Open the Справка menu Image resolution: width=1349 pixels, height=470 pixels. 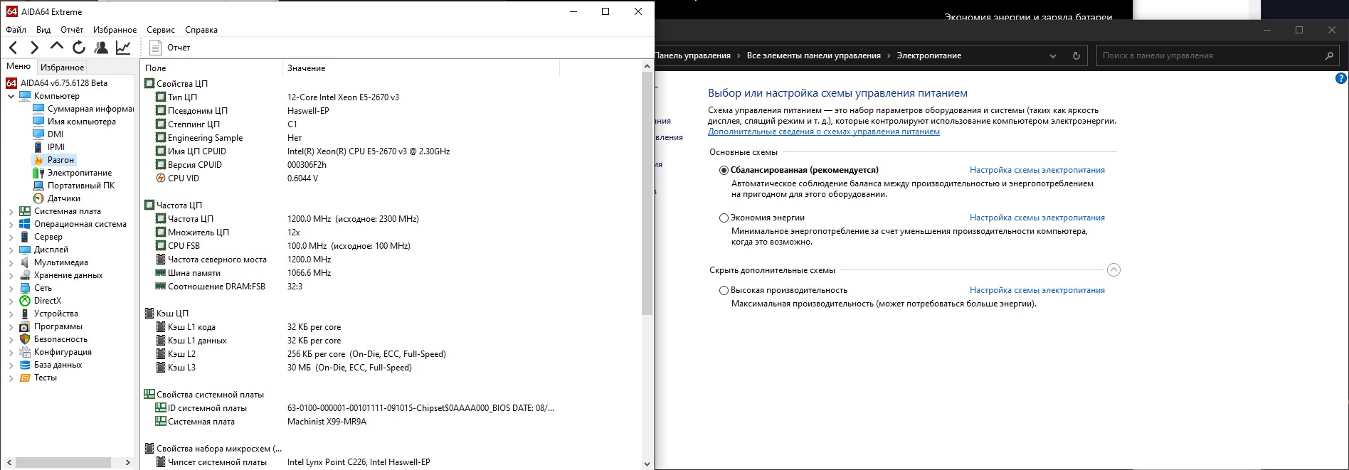[201, 30]
